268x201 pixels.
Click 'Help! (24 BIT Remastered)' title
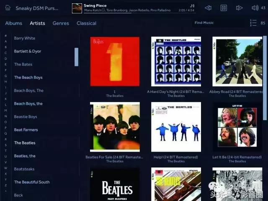pos(176,157)
